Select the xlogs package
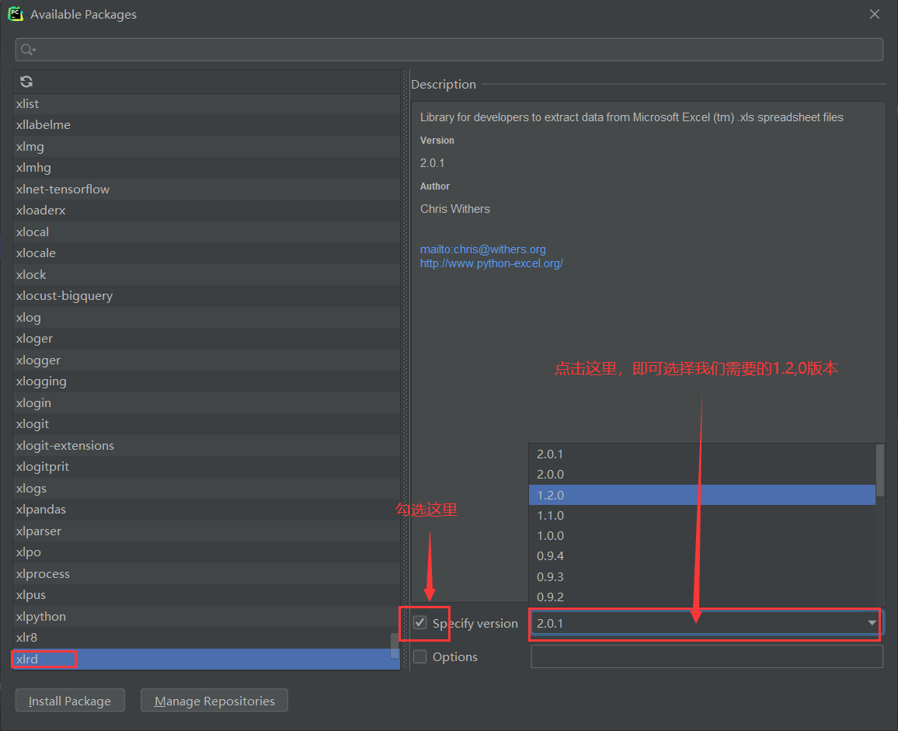 click(x=206, y=488)
